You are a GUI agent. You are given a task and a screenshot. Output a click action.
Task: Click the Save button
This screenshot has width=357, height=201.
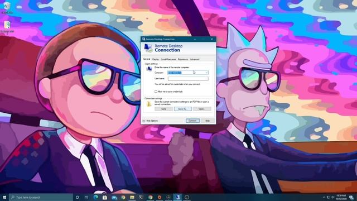[163, 109]
